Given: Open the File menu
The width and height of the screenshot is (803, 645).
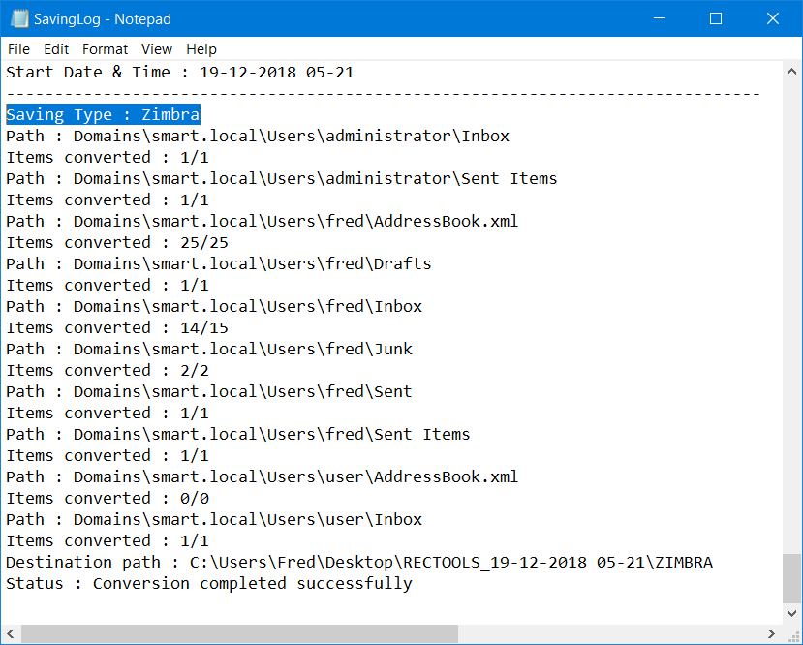Looking at the screenshot, I should pos(19,49).
